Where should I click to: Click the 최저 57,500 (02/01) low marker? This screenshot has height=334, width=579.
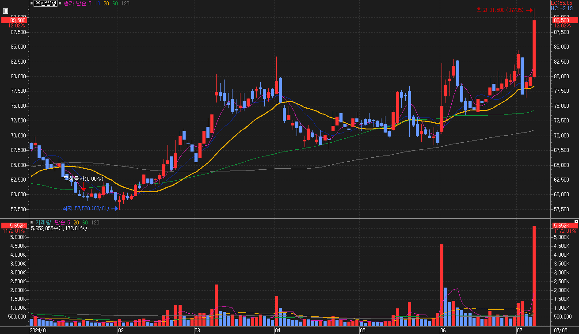90,208
